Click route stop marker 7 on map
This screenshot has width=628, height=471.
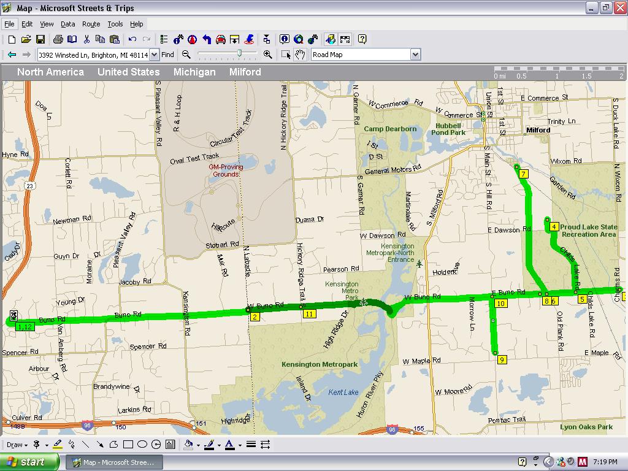[x=523, y=174]
